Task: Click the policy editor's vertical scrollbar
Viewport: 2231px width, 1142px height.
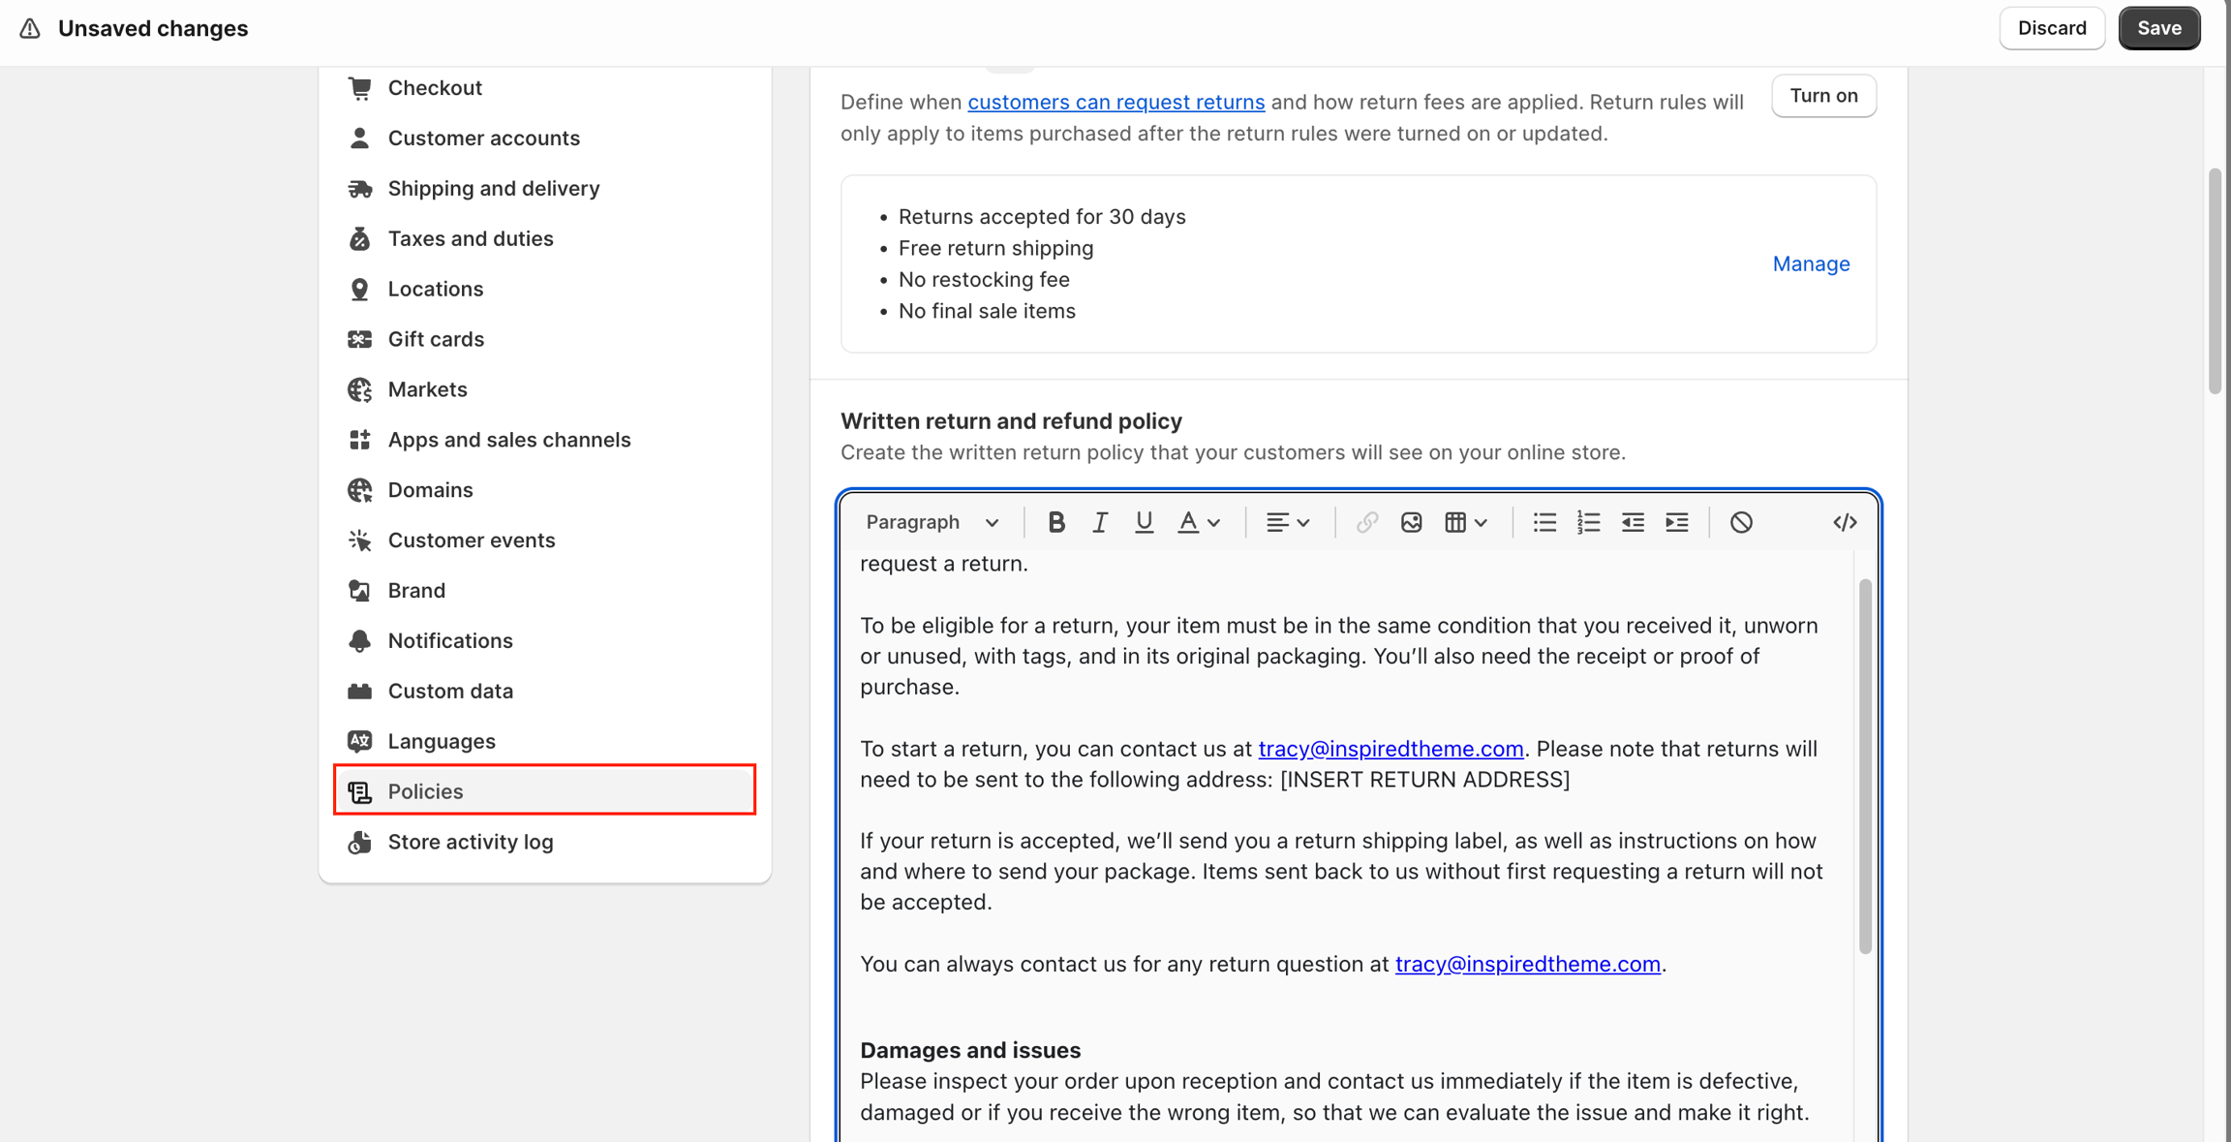Action: (1865, 765)
